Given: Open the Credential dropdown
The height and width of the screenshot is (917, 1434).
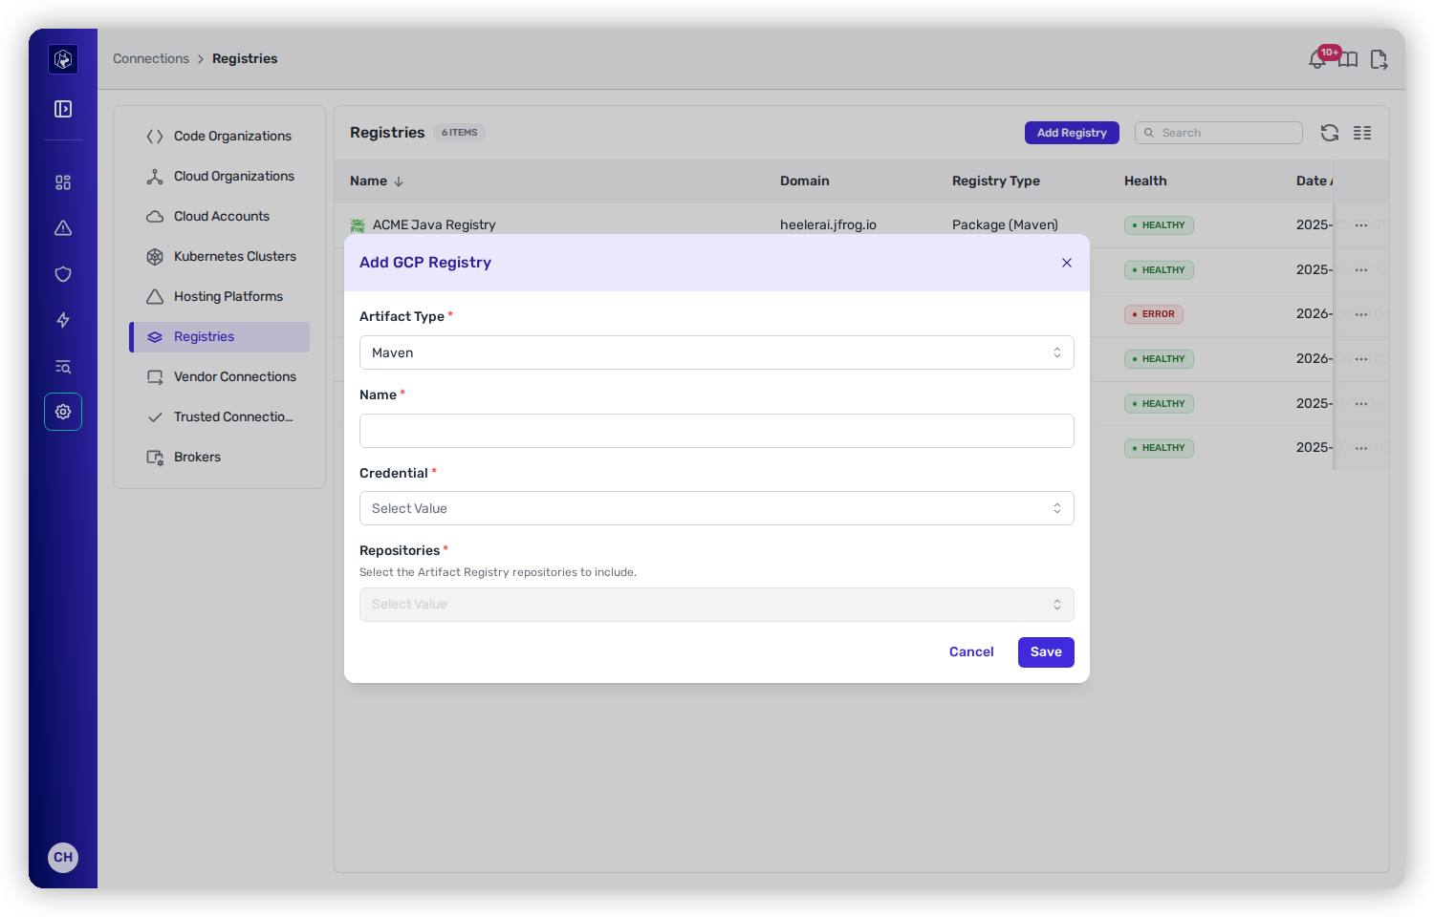Looking at the screenshot, I should [717, 508].
